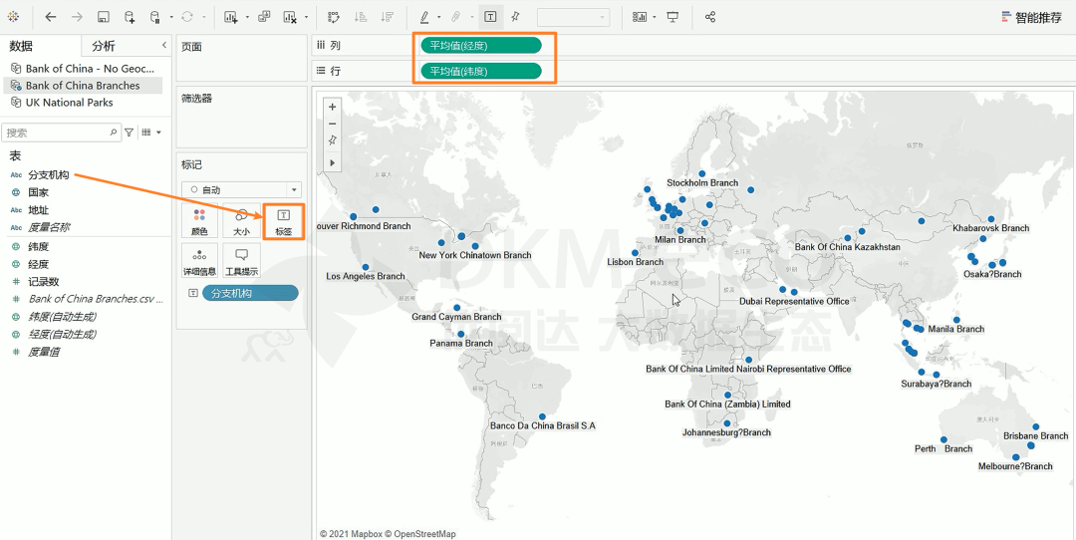Open show/hide cards dropdown arrow

[654, 17]
